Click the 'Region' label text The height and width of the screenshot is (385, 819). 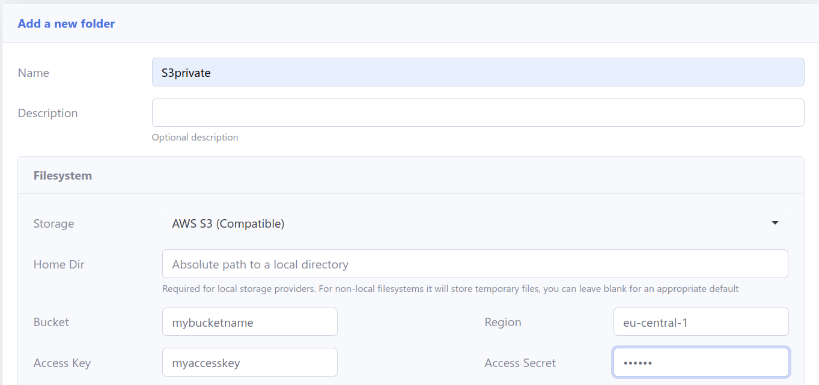point(503,323)
